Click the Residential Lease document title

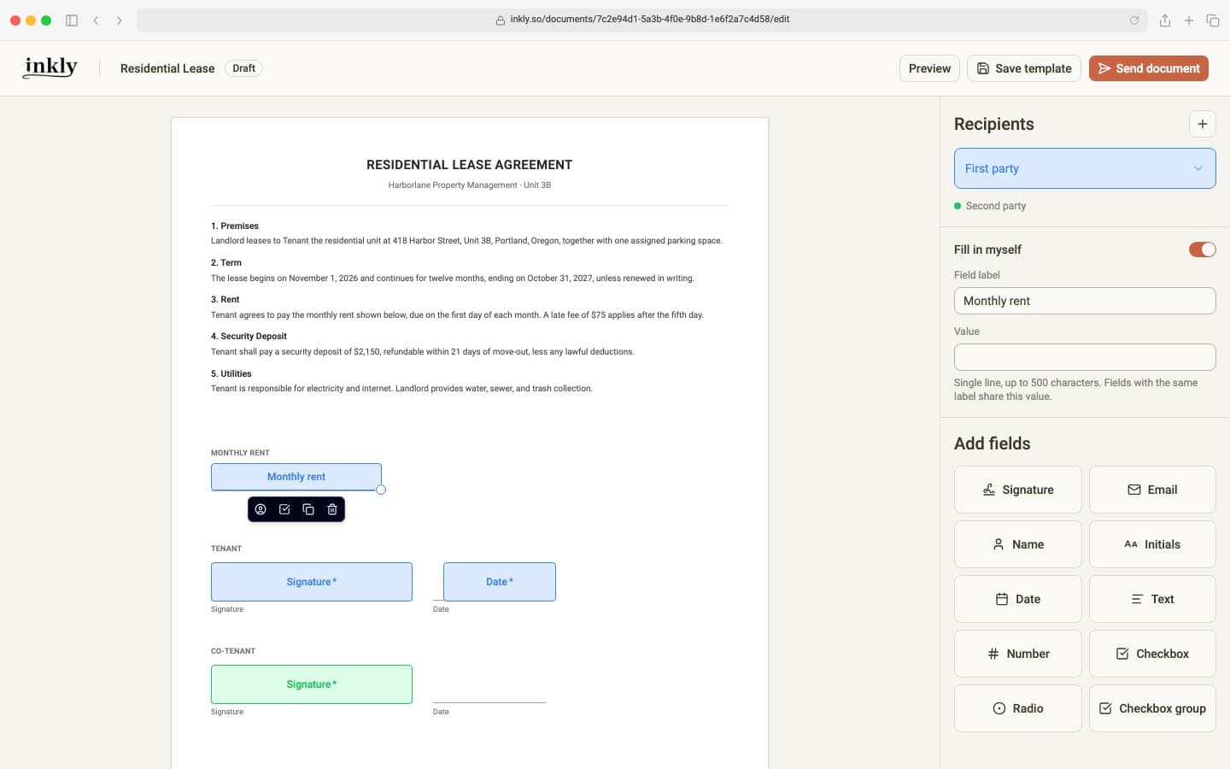(x=167, y=68)
